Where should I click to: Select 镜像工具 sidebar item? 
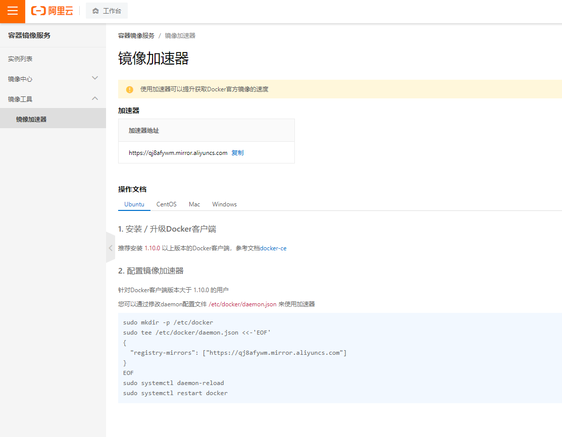(53, 99)
